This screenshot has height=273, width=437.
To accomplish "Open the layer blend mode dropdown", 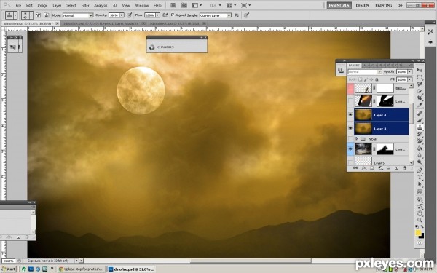I will pos(365,71).
